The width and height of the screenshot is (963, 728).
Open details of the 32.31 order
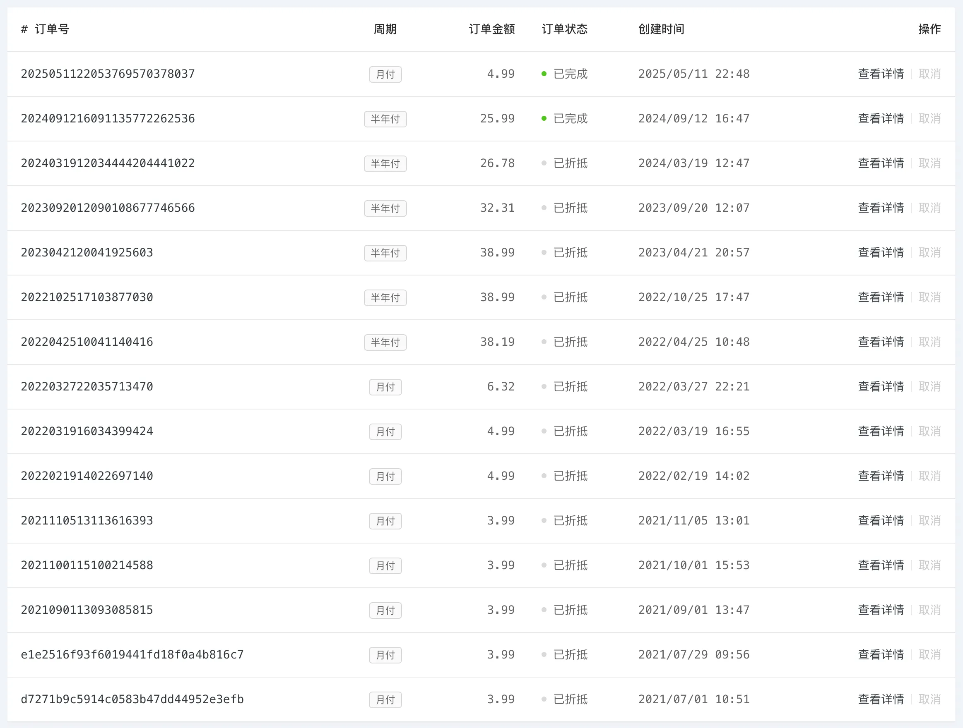(880, 208)
